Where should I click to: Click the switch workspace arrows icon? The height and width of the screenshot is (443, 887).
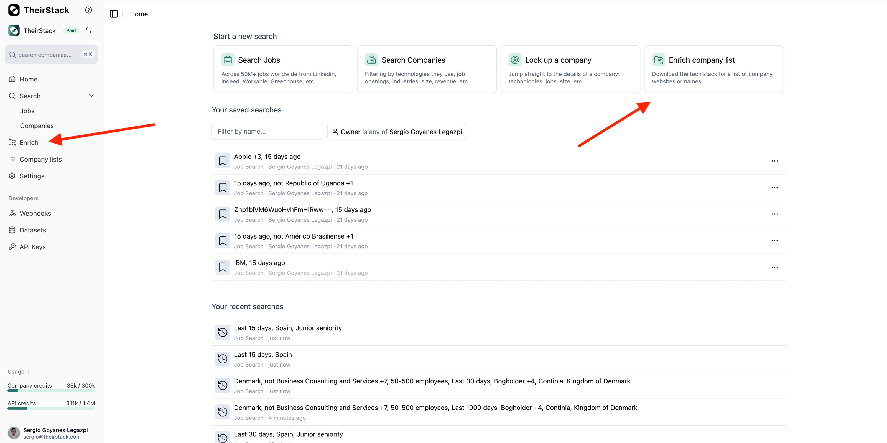[88, 30]
